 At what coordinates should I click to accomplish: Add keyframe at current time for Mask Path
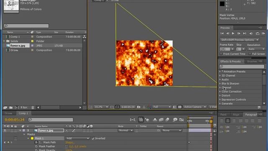[8, 142]
